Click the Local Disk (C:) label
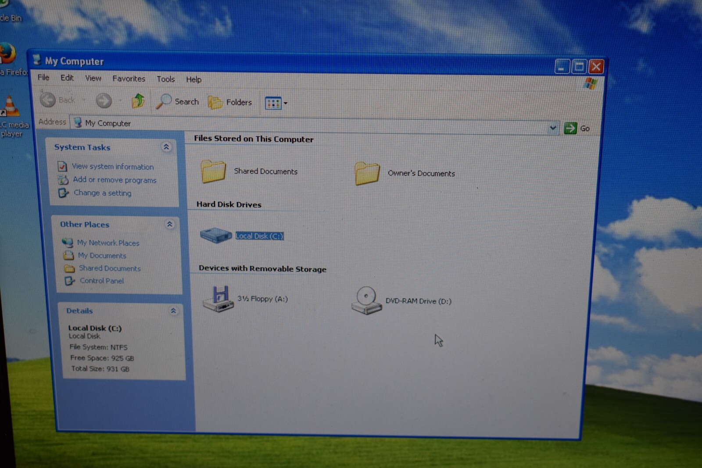The height and width of the screenshot is (468, 702). [x=259, y=236]
